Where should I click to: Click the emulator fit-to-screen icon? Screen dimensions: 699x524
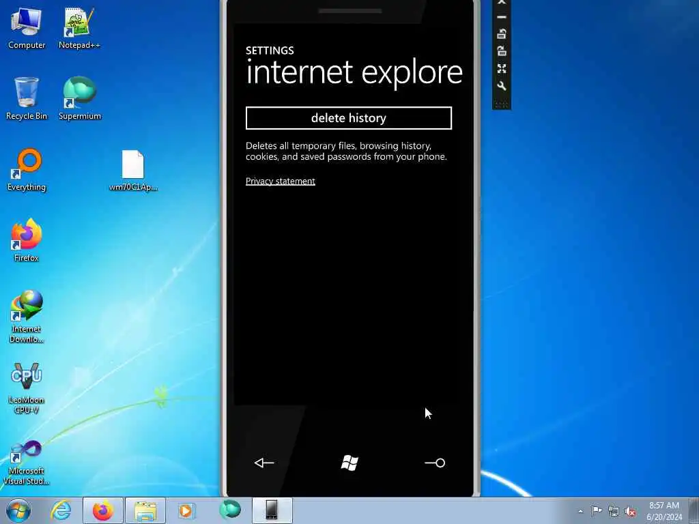pos(502,69)
